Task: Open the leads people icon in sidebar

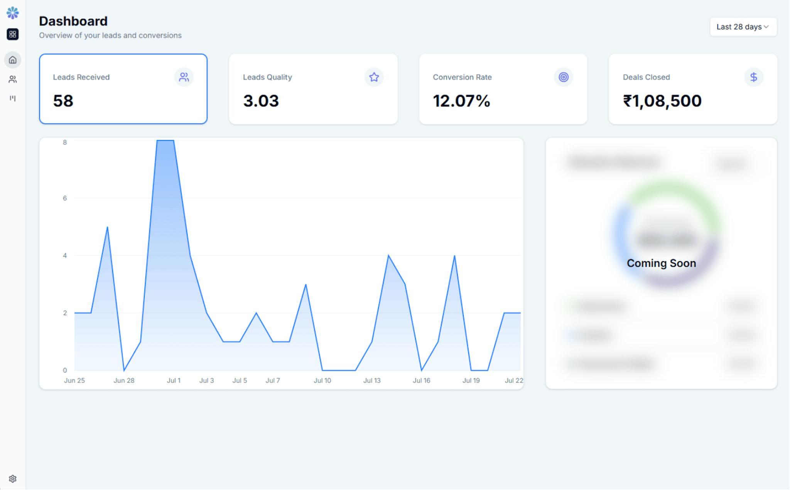Action: pyautogui.click(x=12, y=79)
